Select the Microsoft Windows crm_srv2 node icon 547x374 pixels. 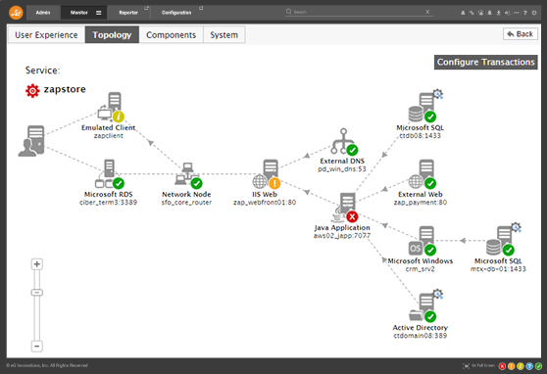point(423,241)
